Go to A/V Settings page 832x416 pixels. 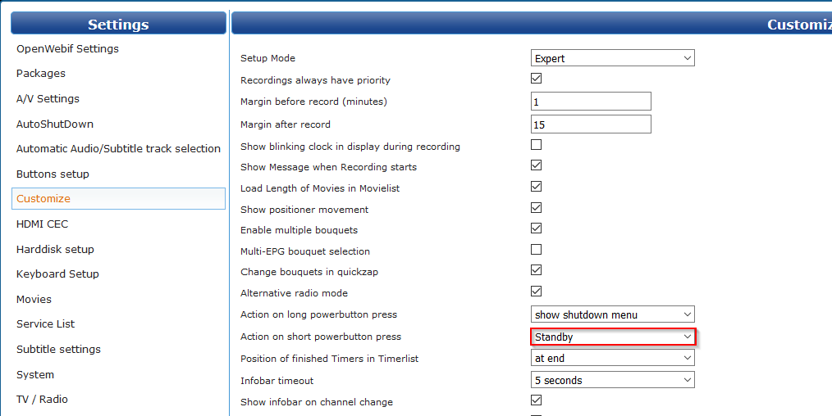pos(48,98)
